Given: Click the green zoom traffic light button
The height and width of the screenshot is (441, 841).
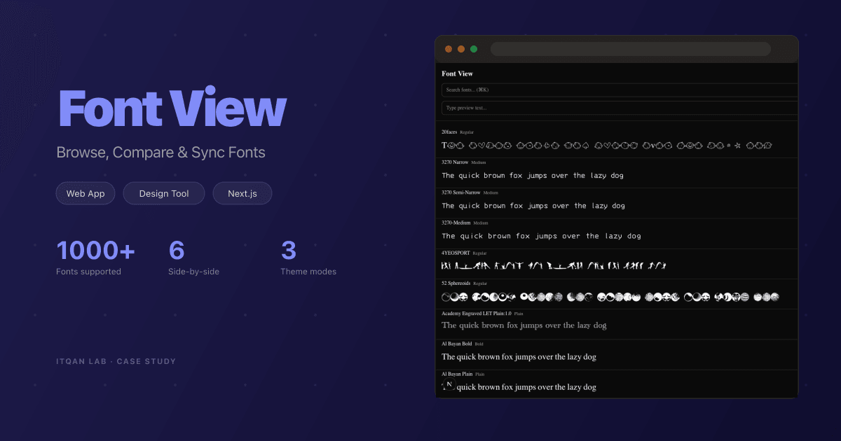Looking at the screenshot, I should (474, 49).
